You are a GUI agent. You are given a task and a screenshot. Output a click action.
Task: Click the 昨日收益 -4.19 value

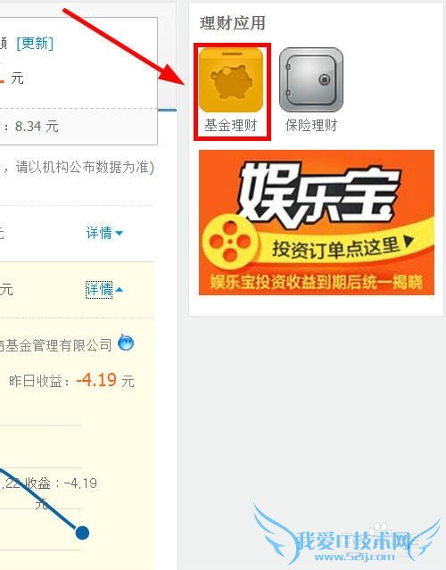96,380
